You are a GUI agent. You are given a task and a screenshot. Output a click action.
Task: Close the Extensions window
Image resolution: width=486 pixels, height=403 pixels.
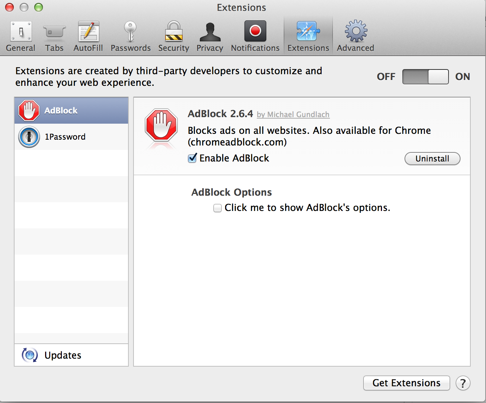[x=9, y=7]
